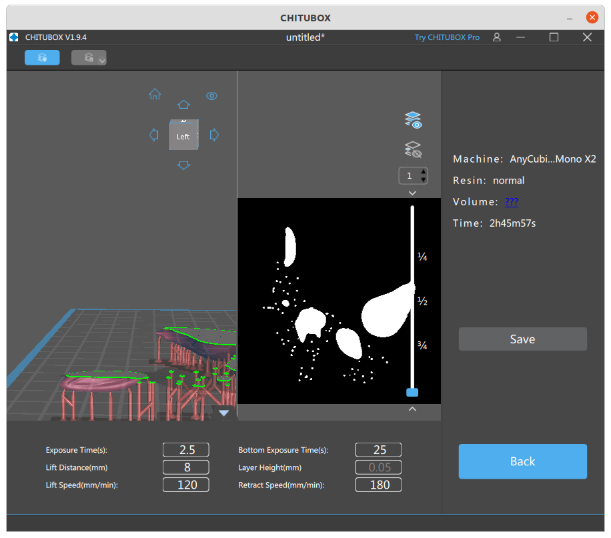Click the Left face of the view cube
This screenshot has height=538, width=611.
coord(183,137)
